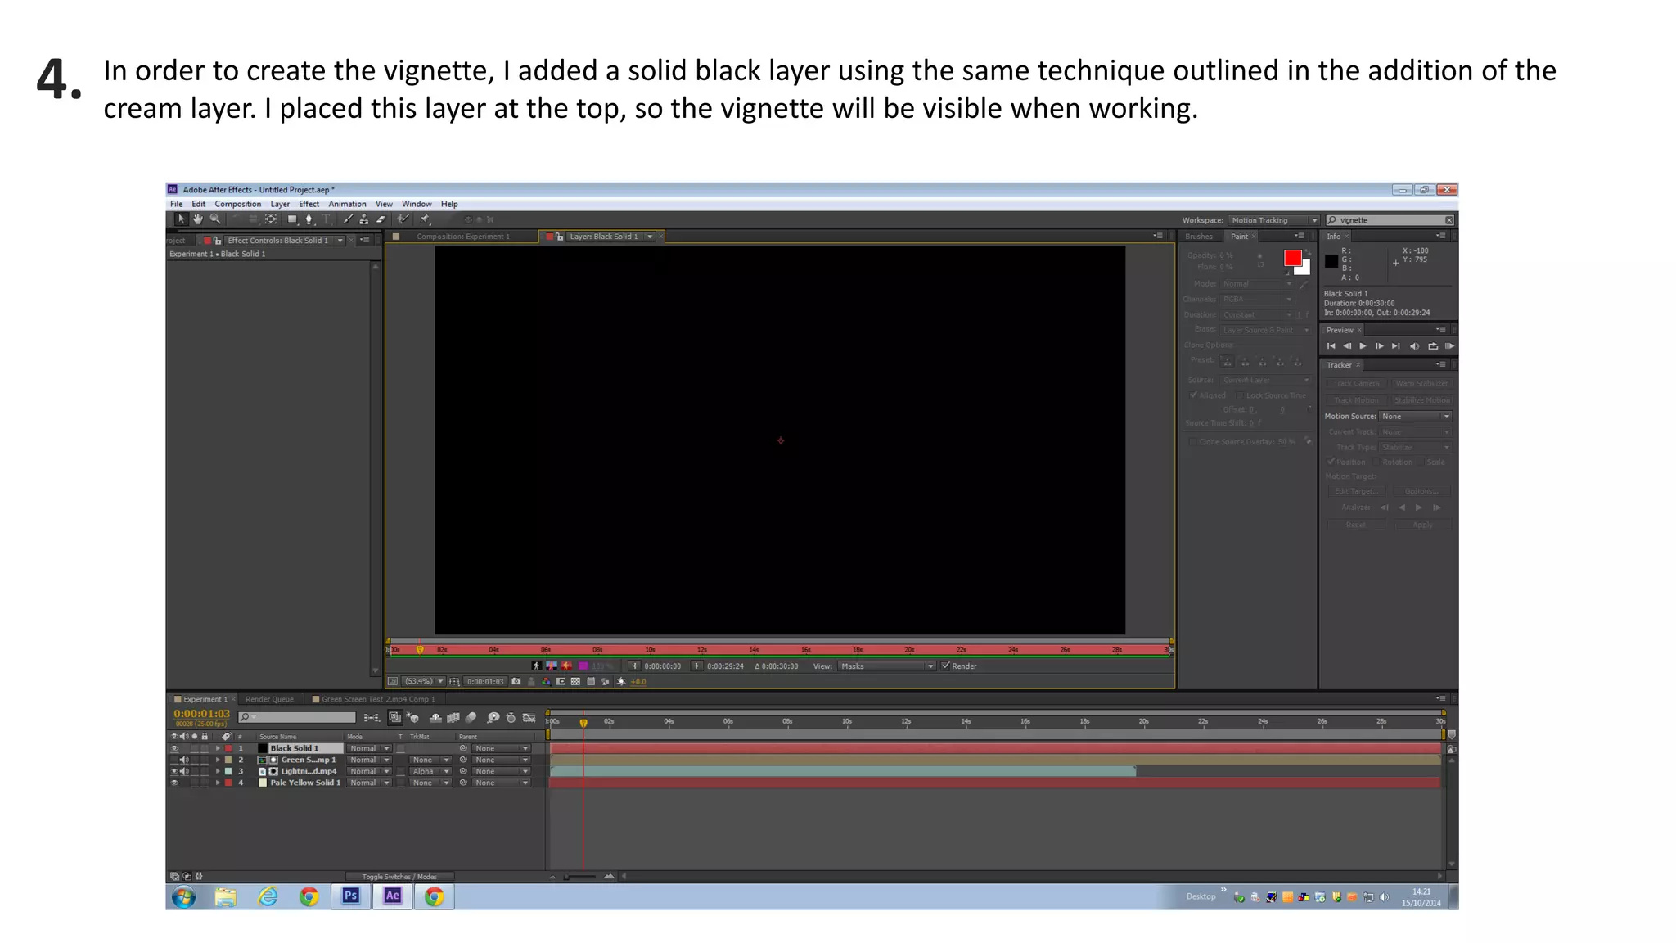Open the Workspace Motion Tracking dropdown

pyautogui.click(x=1274, y=220)
